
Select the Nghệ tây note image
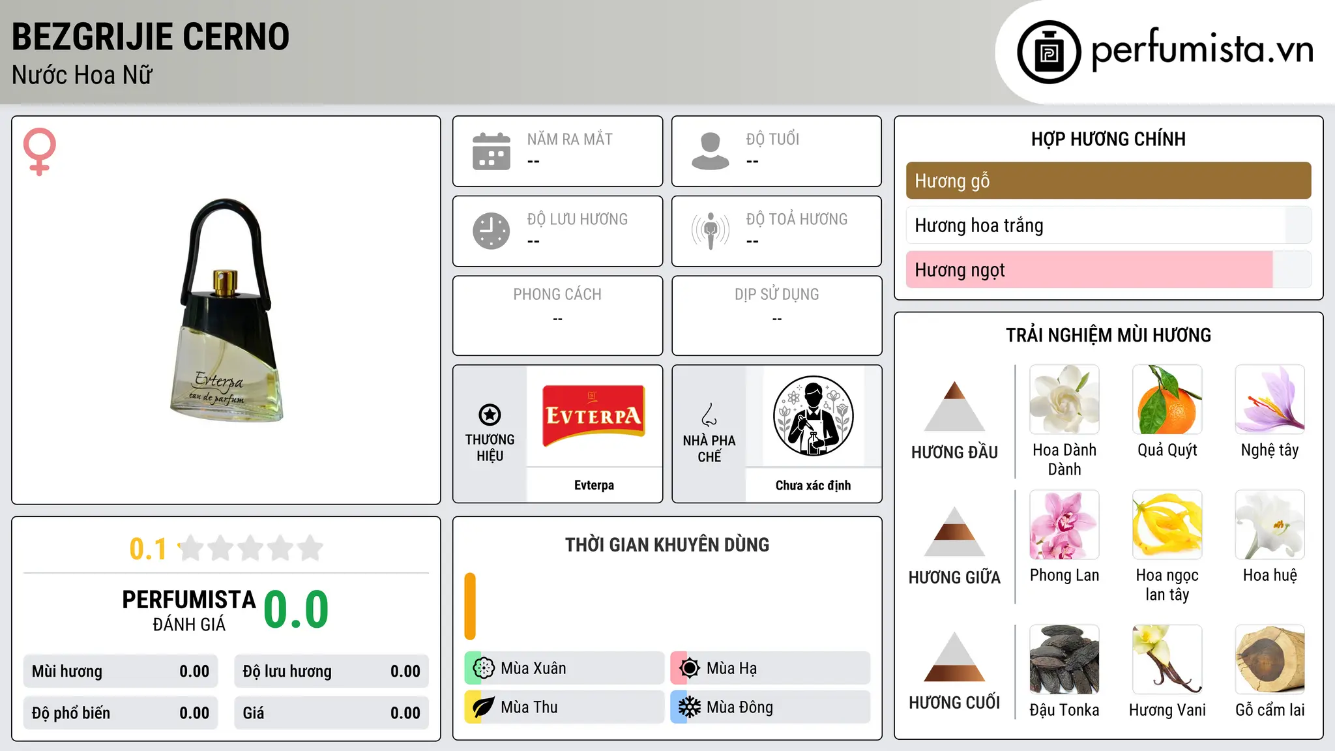click(x=1270, y=400)
